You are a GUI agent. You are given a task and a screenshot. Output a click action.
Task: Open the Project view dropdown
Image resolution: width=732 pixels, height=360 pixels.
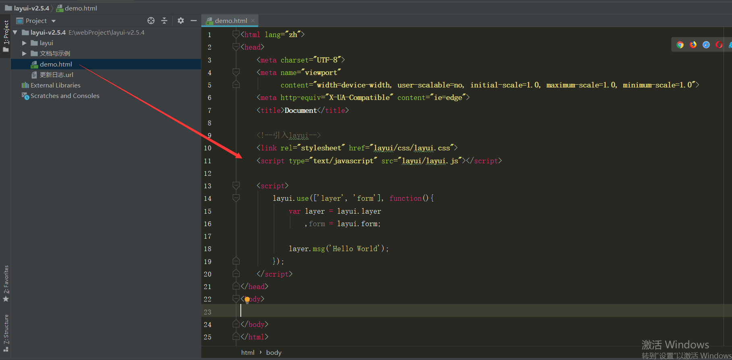(x=54, y=21)
